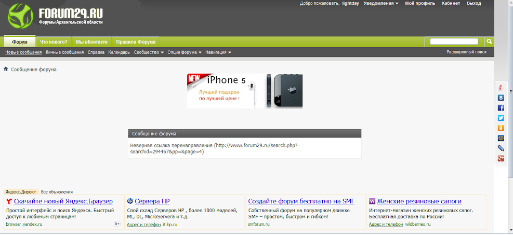Click Адрес и телефон near it-hp.ru
This screenshot has width=513, height=235.
click(143, 224)
